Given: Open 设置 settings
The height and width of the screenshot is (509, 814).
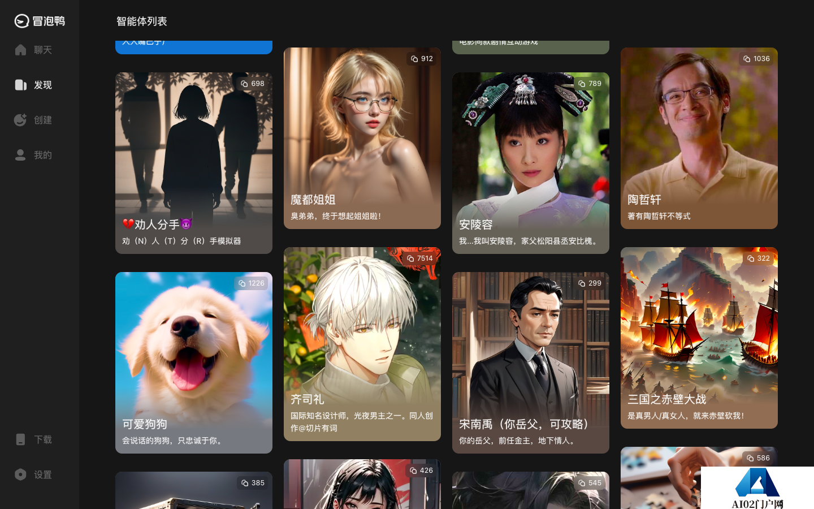Looking at the screenshot, I should 33,475.
